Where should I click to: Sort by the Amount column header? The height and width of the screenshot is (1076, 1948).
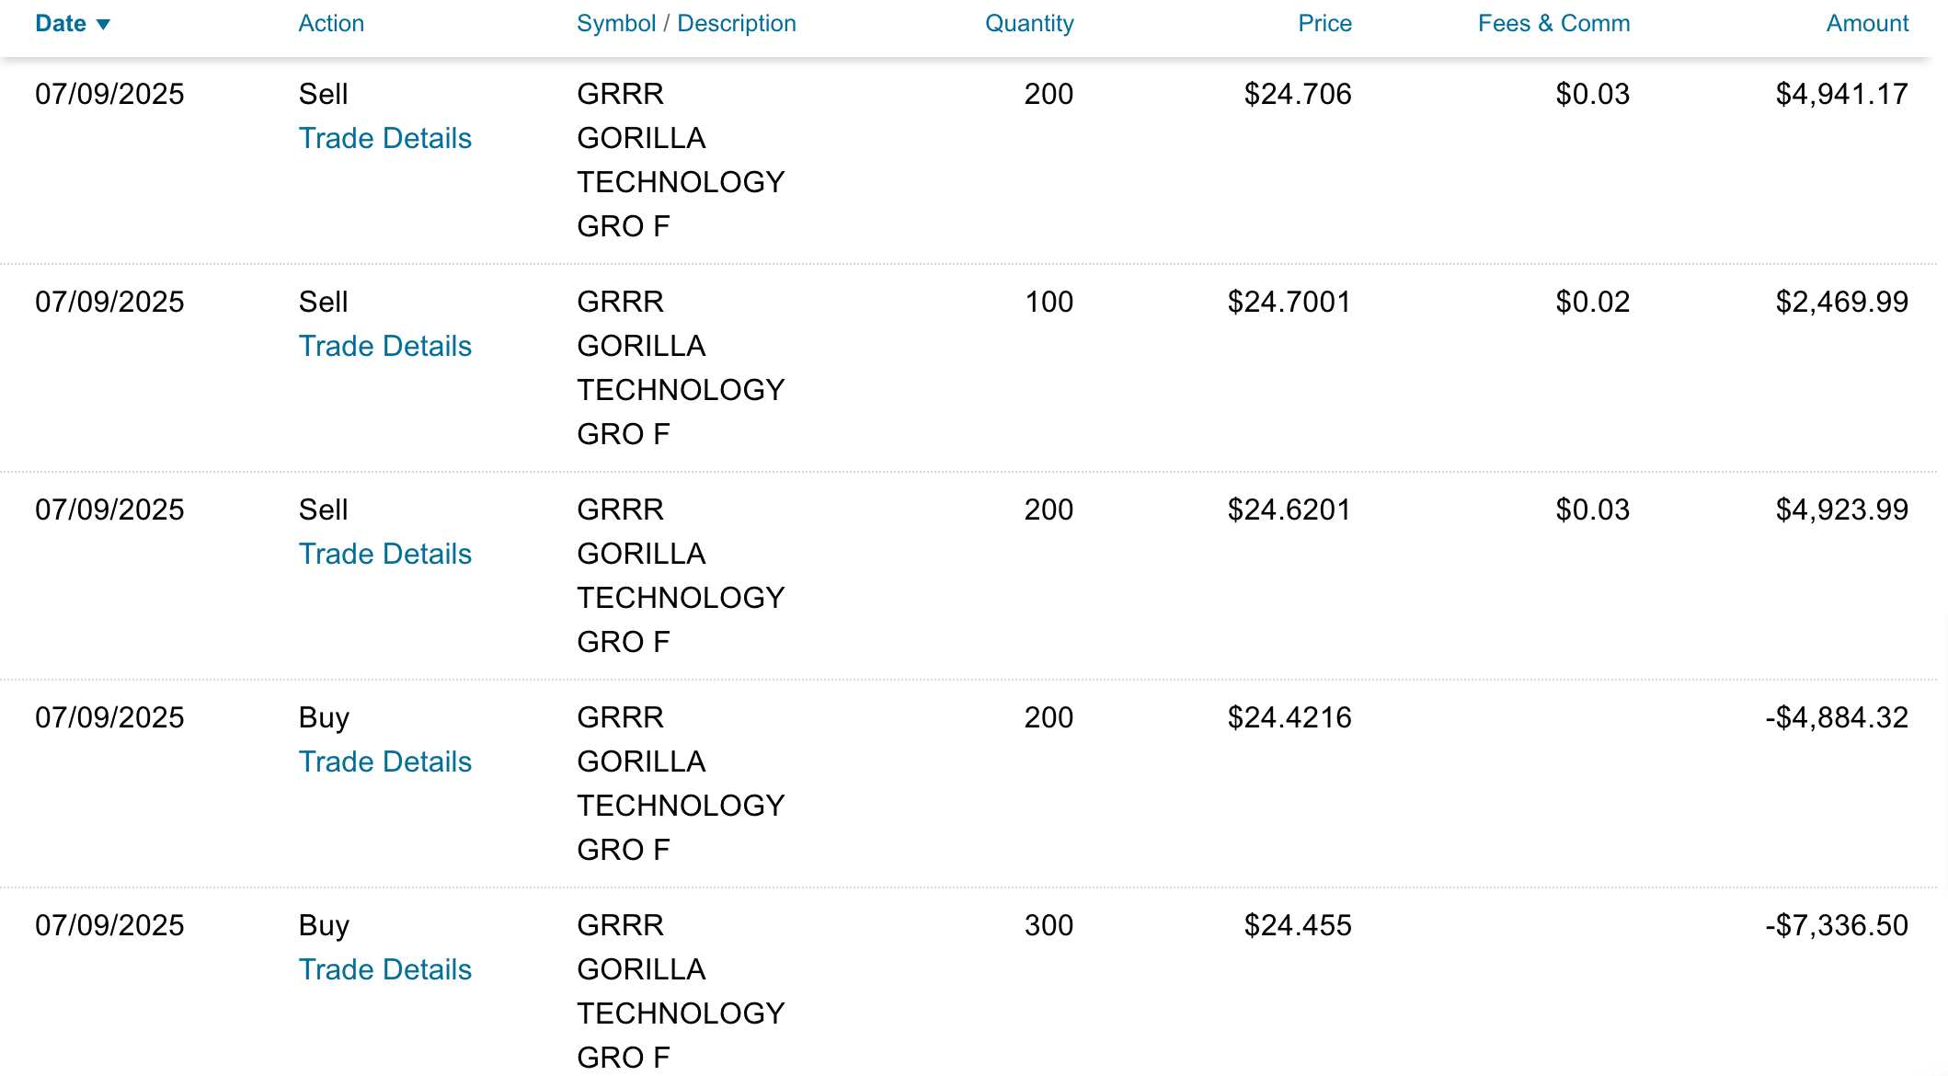tap(1866, 24)
